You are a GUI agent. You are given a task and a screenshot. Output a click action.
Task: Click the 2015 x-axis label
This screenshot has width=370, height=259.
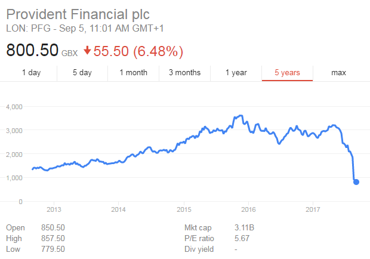pyautogui.click(x=184, y=209)
